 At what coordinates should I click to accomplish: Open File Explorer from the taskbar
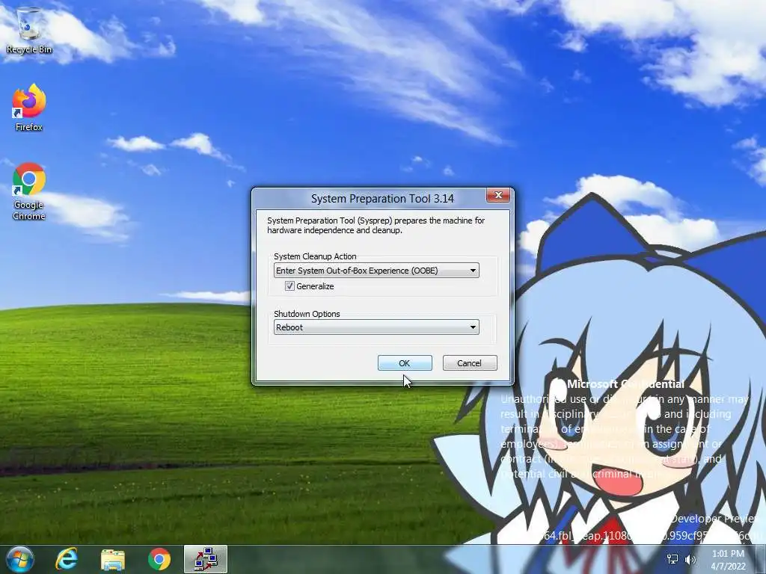coord(112,559)
